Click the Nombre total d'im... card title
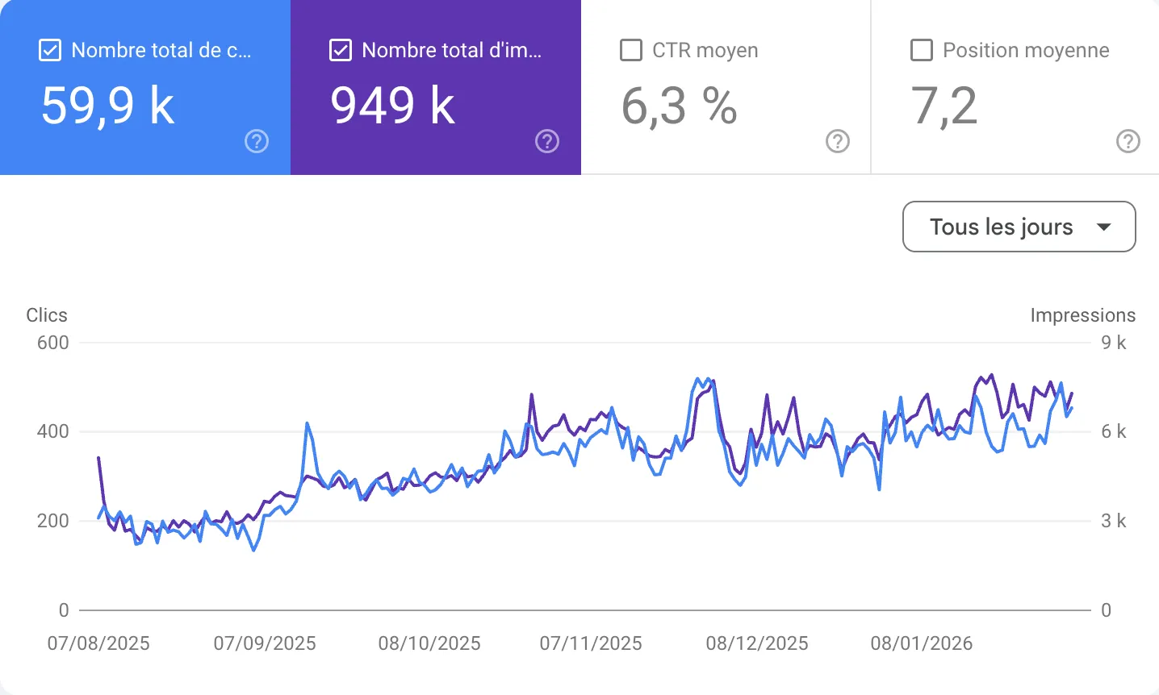Viewport: 1159px width, 695px height. coord(452,50)
